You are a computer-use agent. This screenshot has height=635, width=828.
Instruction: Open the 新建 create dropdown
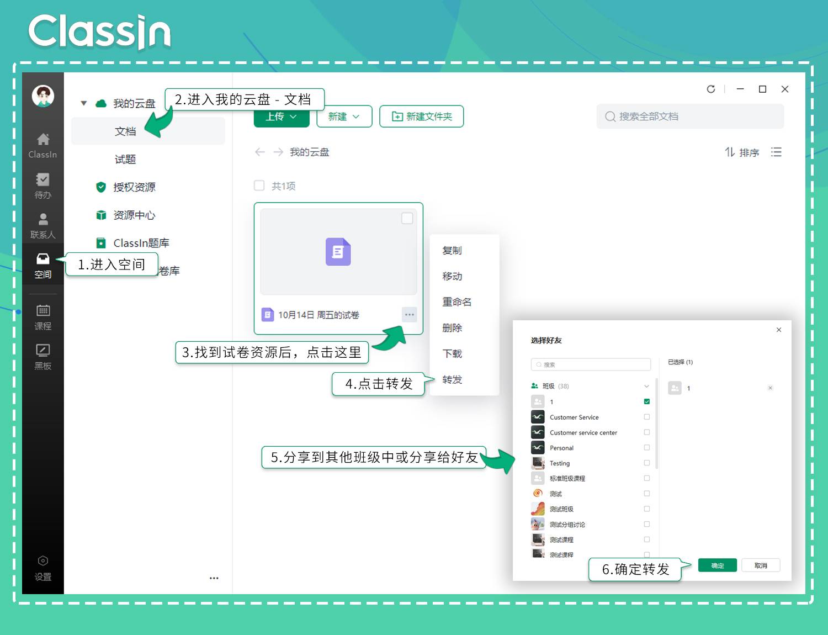[344, 117]
